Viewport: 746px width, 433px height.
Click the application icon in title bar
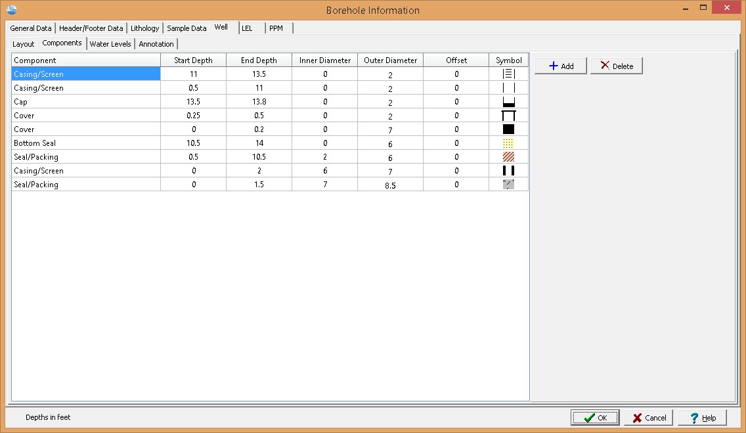pos(11,9)
